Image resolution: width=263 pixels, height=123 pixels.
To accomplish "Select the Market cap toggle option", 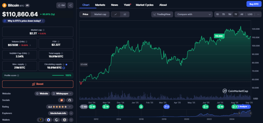I will coord(100,14).
